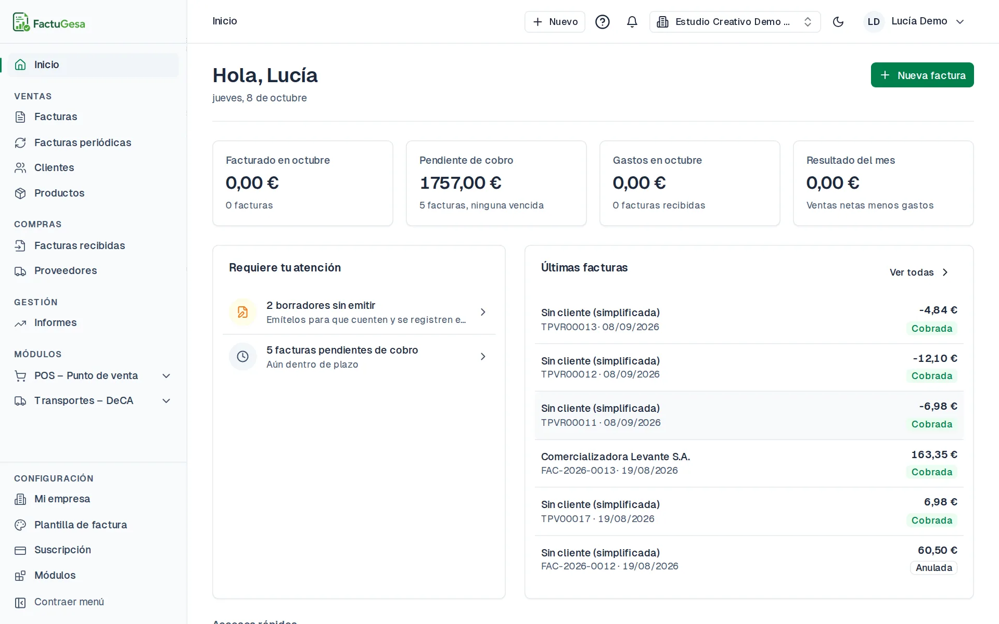Open the 2 borradores sin emitir chevron
Image resolution: width=999 pixels, height=624 pixels.
coord(483,312)
